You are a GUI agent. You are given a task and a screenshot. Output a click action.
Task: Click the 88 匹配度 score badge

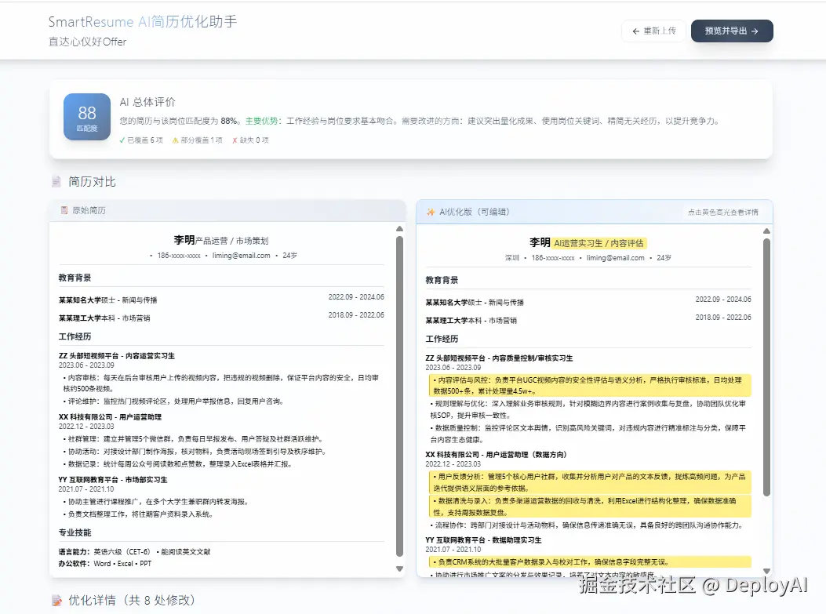pyautogui.click(x=87, y=117)
